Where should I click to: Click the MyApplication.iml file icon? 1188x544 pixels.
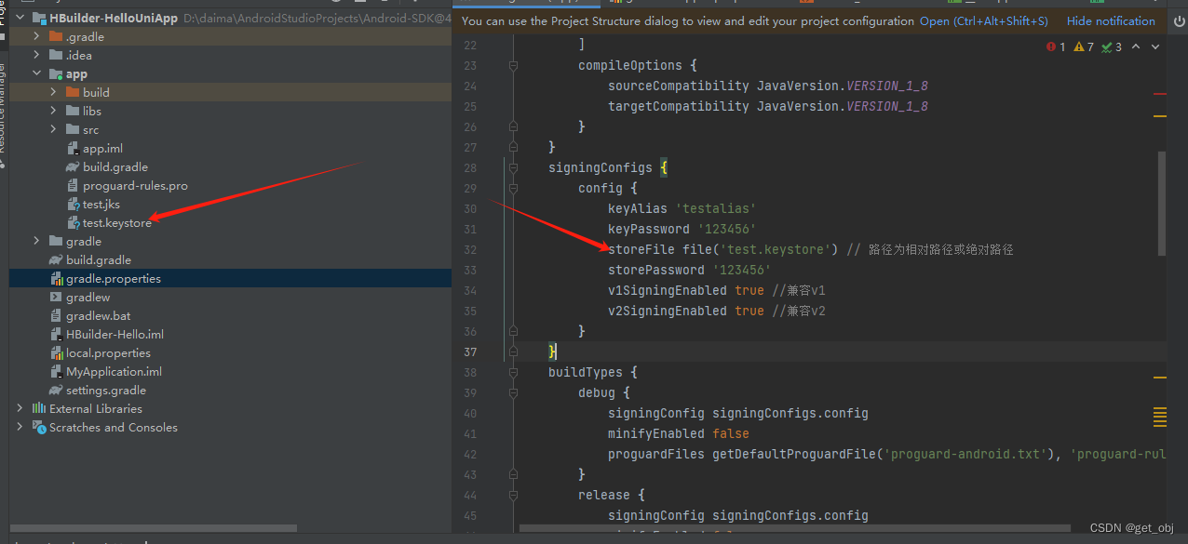click(58, 372)
